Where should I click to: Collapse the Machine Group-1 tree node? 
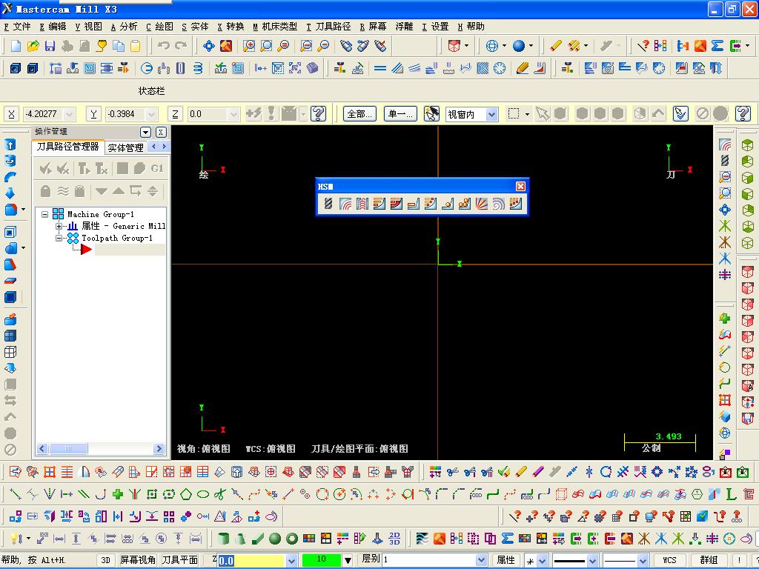click(45, 214)
